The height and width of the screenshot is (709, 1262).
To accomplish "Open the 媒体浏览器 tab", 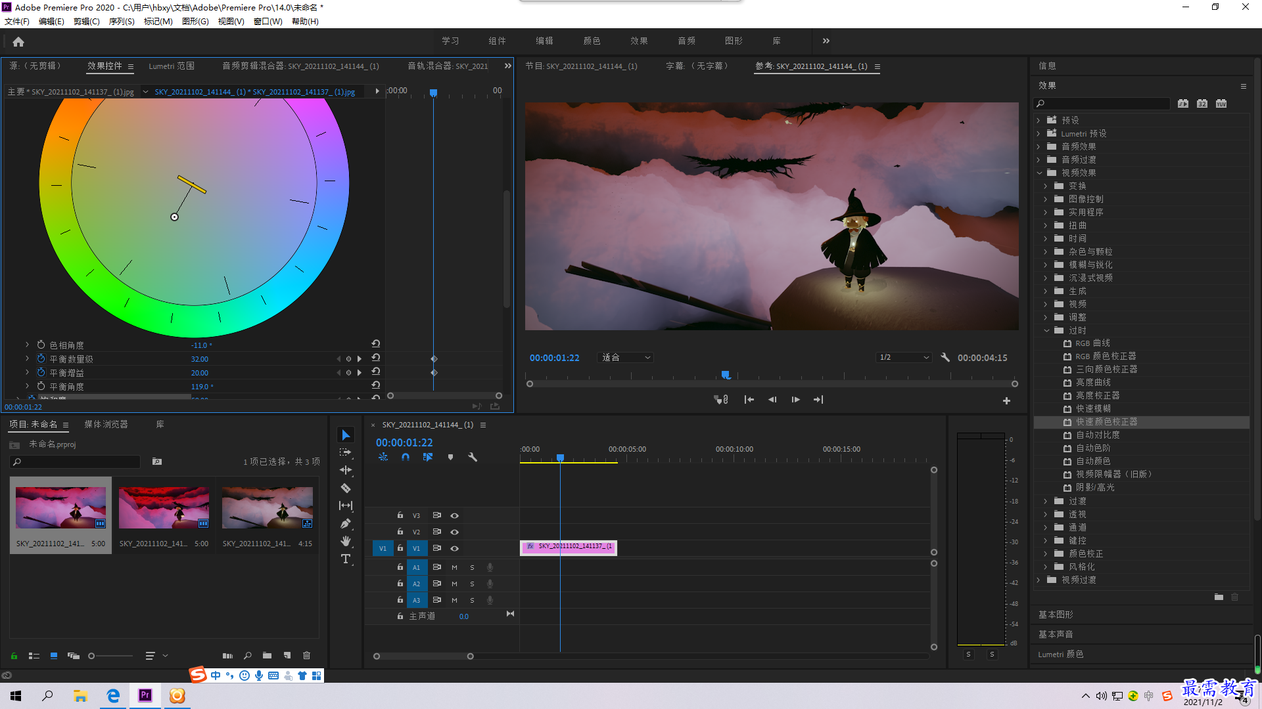I will [x=106, y=425].
